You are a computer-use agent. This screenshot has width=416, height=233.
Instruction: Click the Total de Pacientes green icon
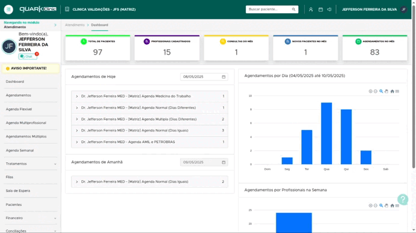84,41
